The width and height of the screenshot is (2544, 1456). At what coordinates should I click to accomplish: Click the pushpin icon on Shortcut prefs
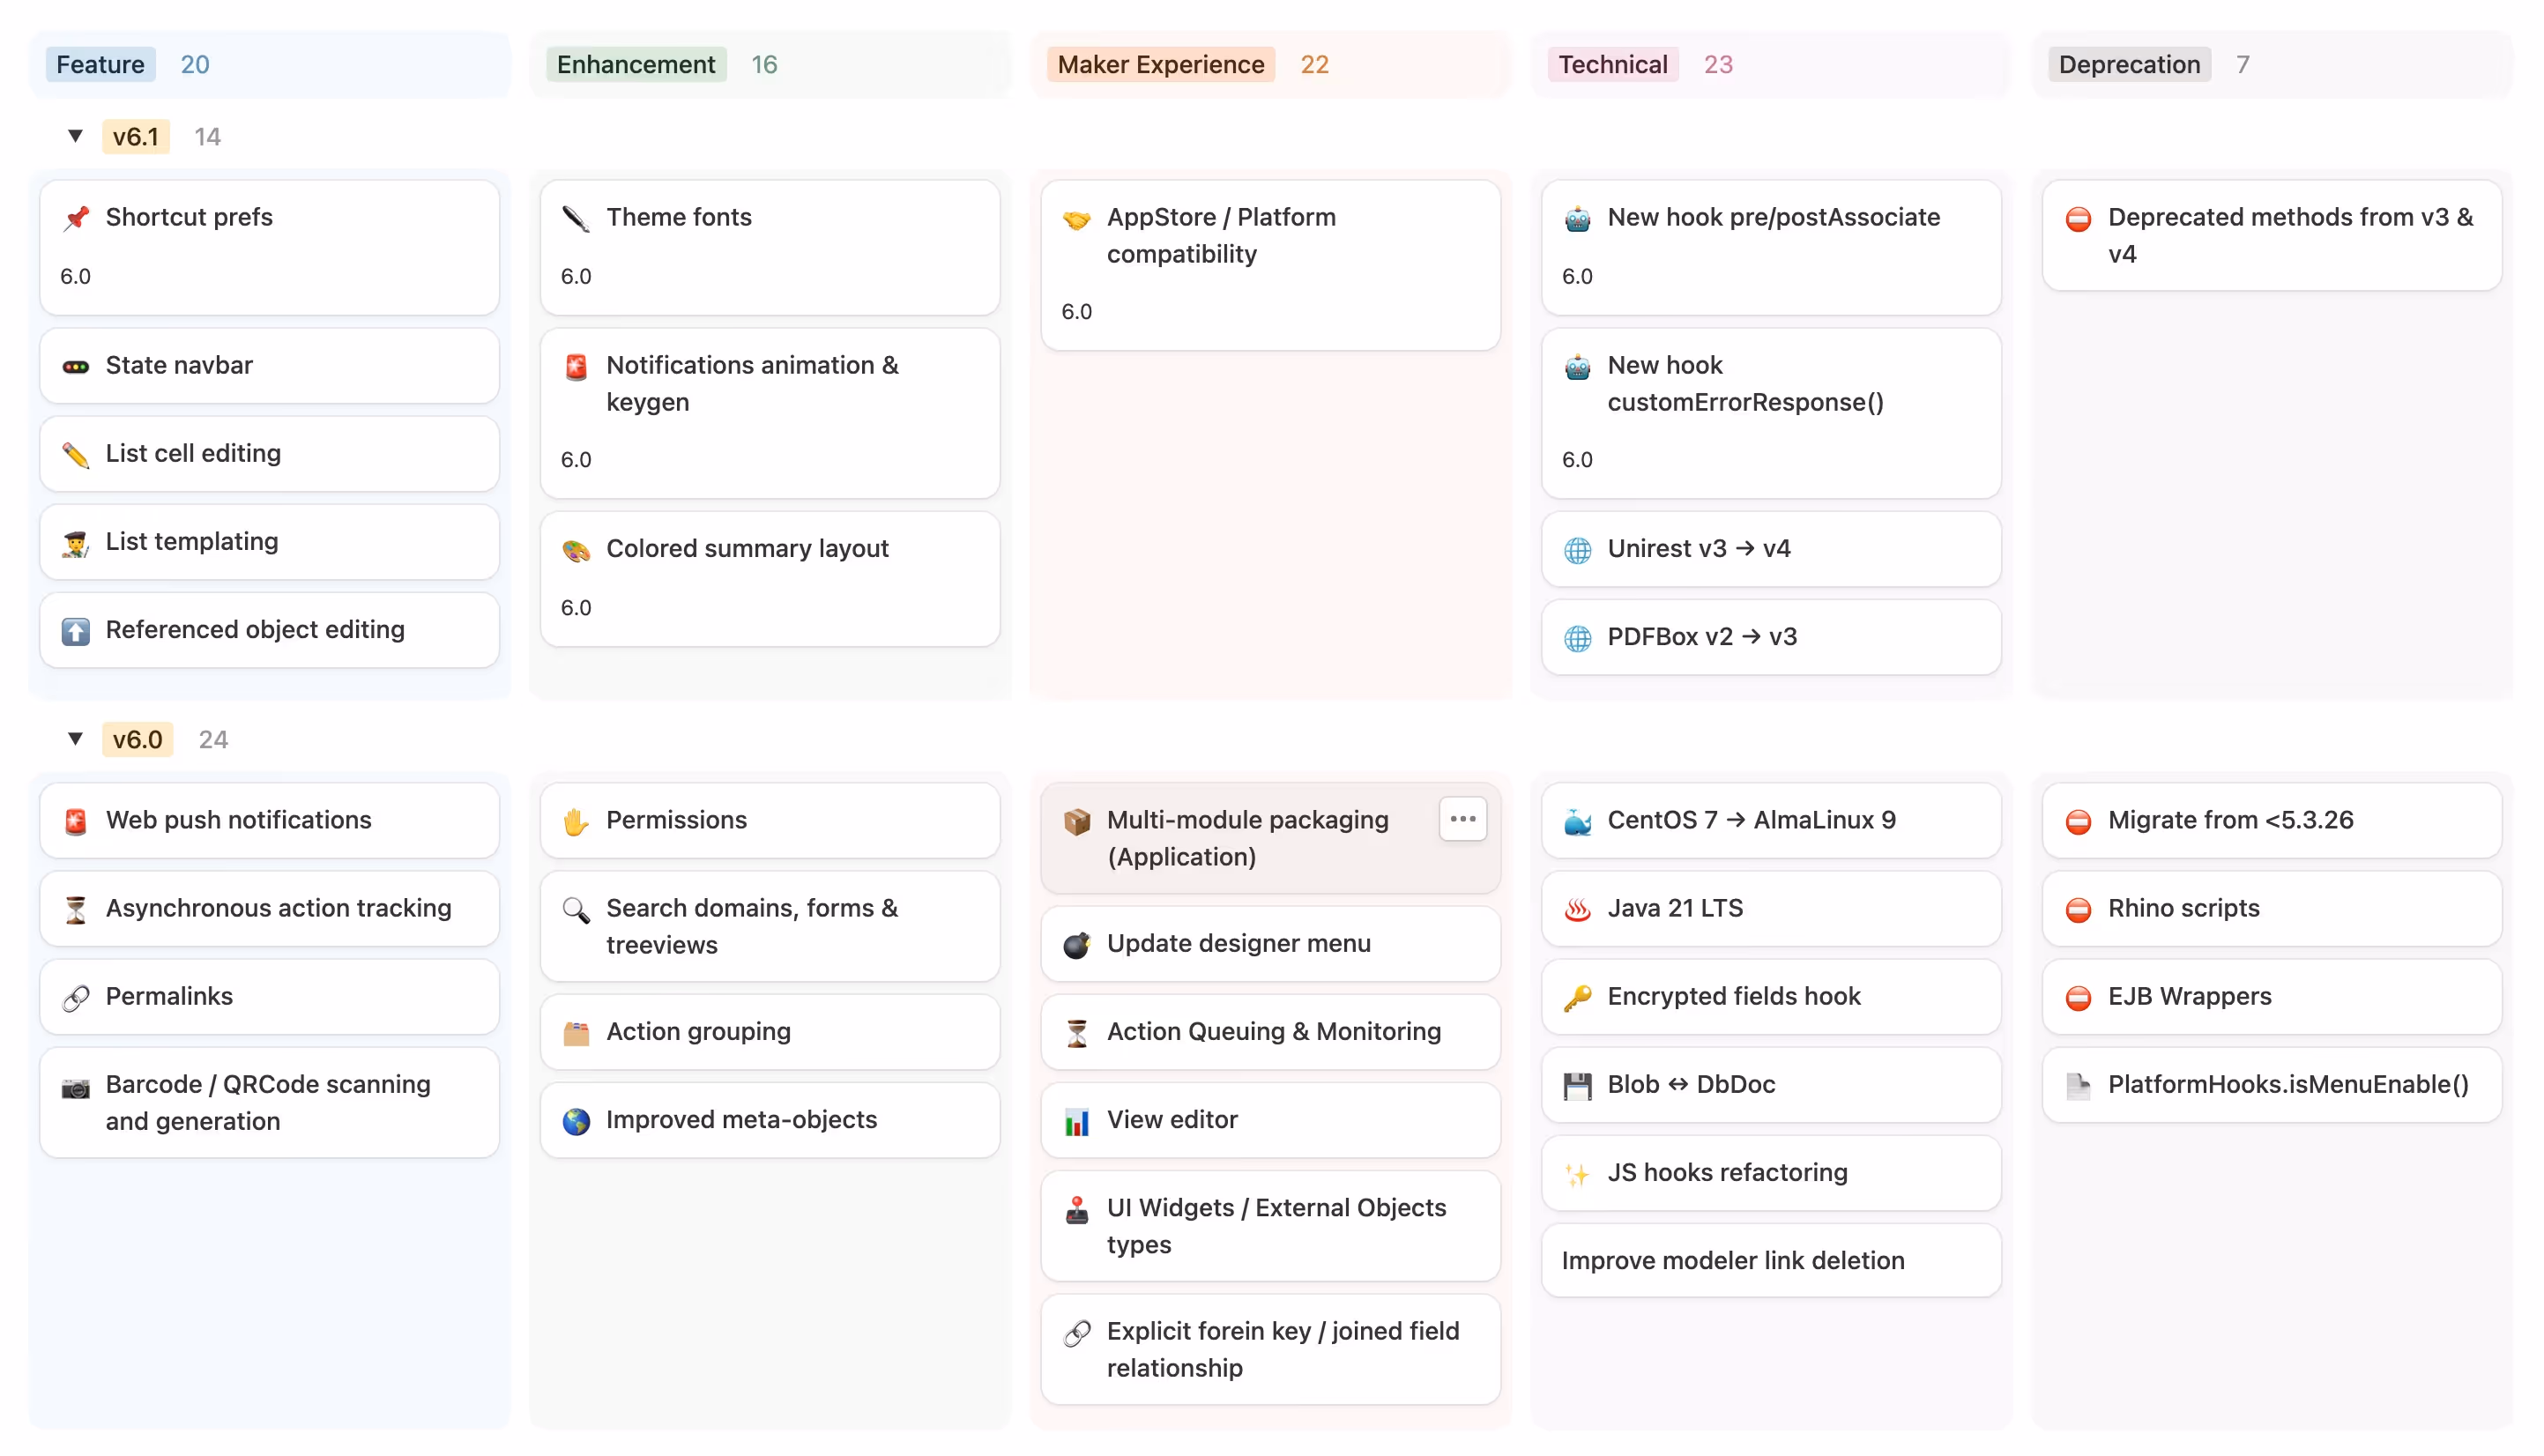(76, 218)
